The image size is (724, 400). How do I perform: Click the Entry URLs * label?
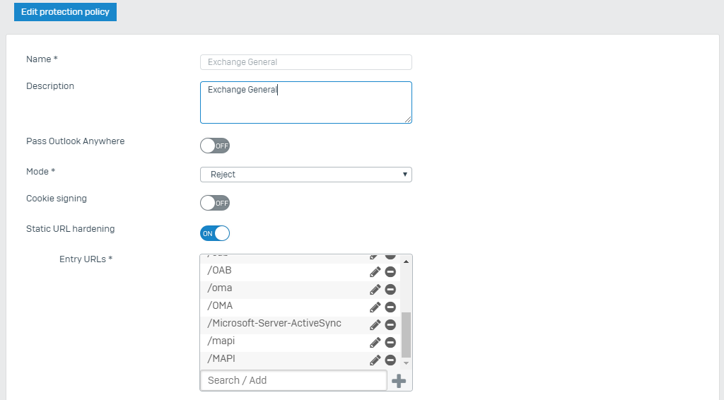86,259
